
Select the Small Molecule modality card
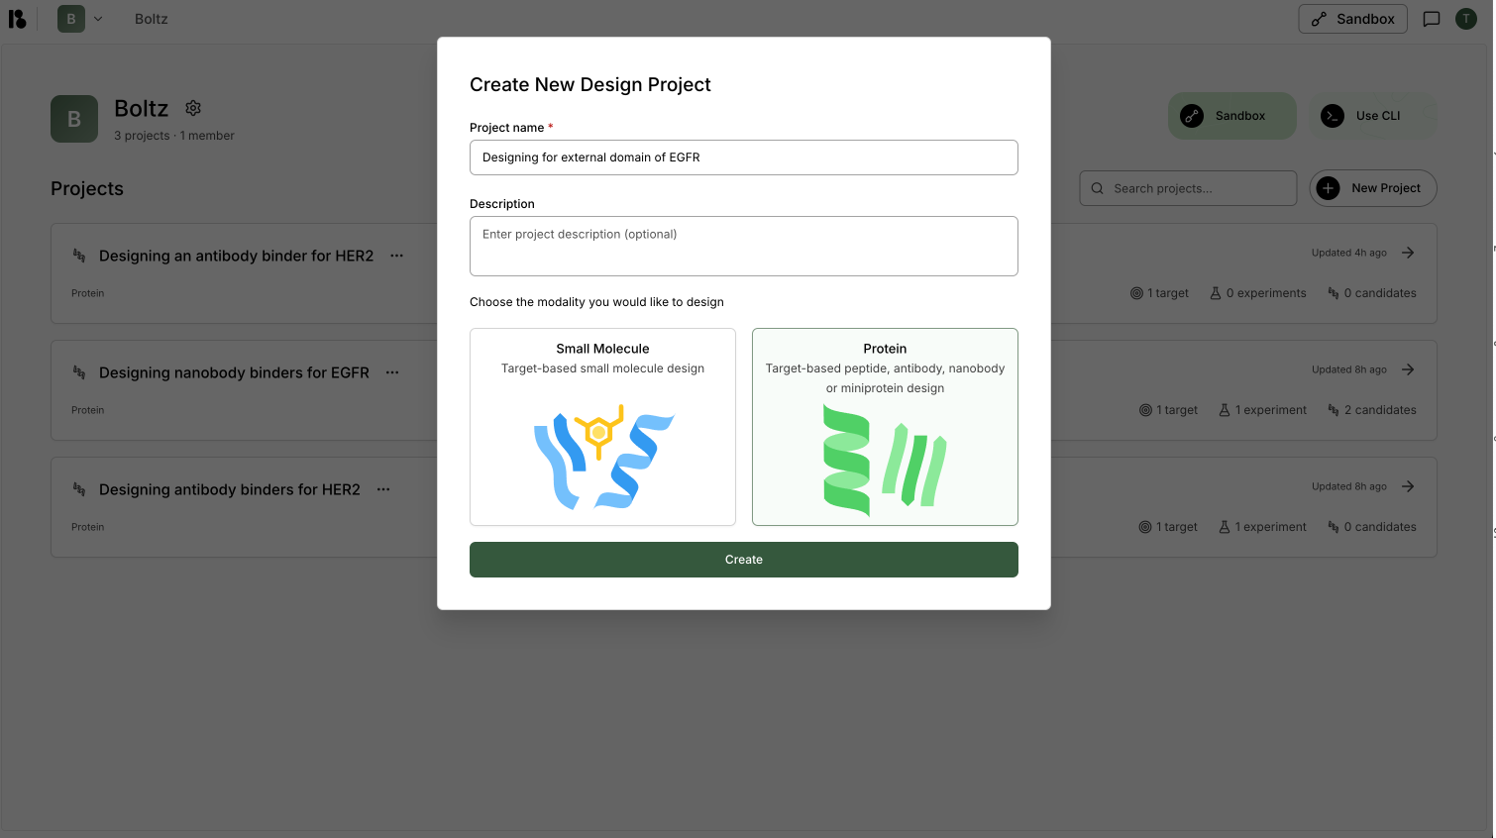[602, 427]
